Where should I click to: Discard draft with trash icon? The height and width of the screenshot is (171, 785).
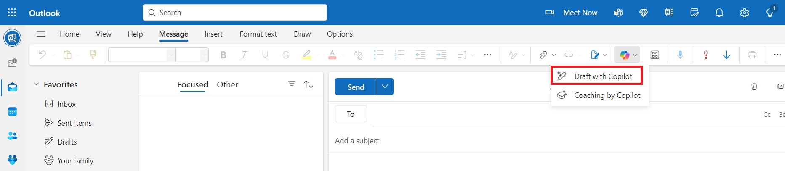tap(754, 87)
